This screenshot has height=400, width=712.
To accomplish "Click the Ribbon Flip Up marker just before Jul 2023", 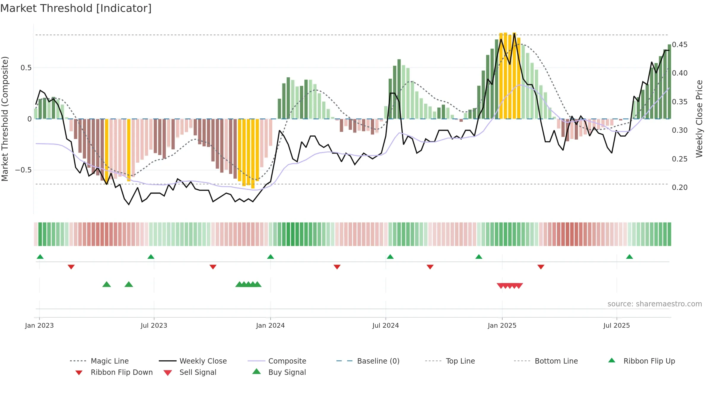I will 151,257.
